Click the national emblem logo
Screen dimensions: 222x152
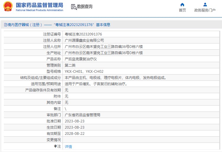pos(8,6)
